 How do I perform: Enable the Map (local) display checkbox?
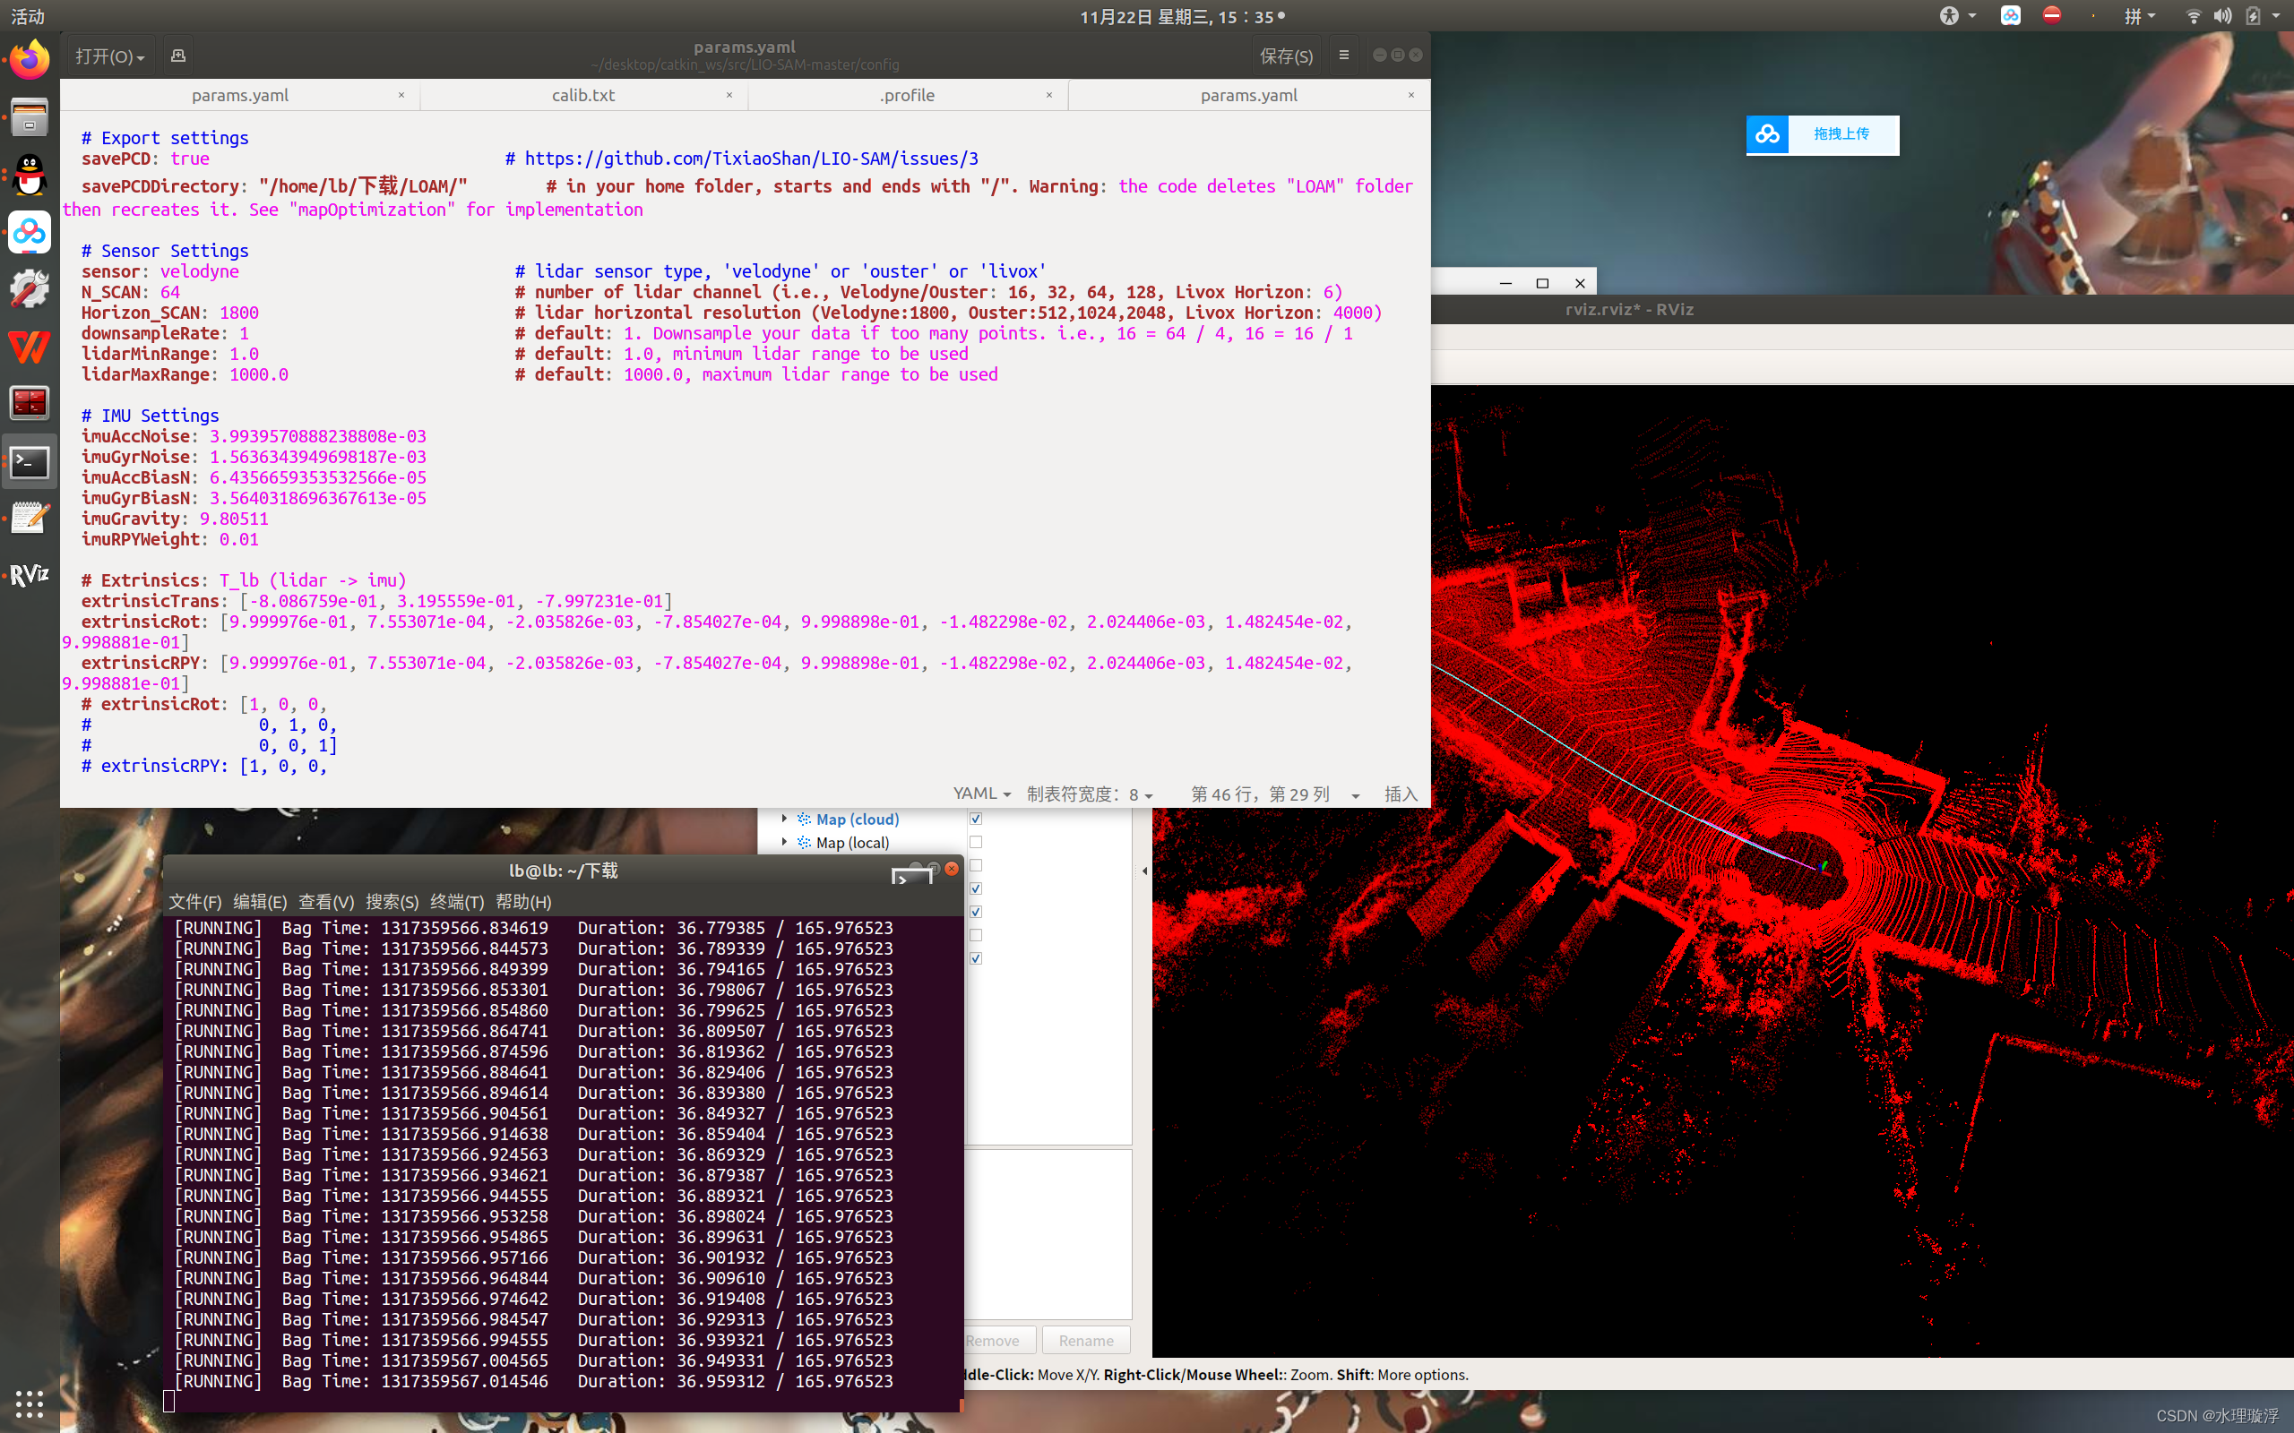pos(976,842)
